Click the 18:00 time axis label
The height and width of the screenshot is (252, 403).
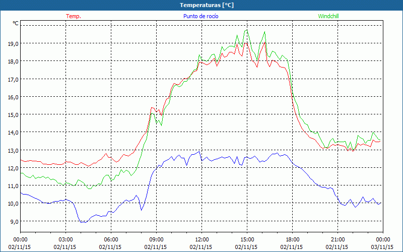coord(293,240)
